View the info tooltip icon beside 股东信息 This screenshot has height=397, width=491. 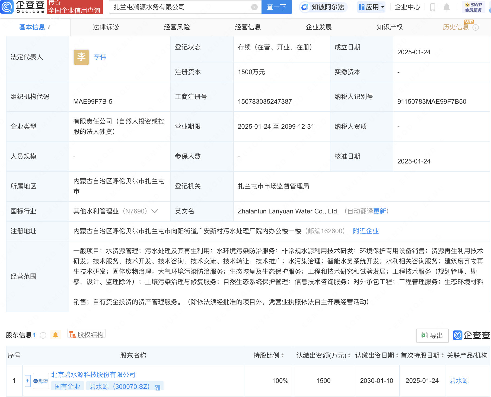point(43,335)
